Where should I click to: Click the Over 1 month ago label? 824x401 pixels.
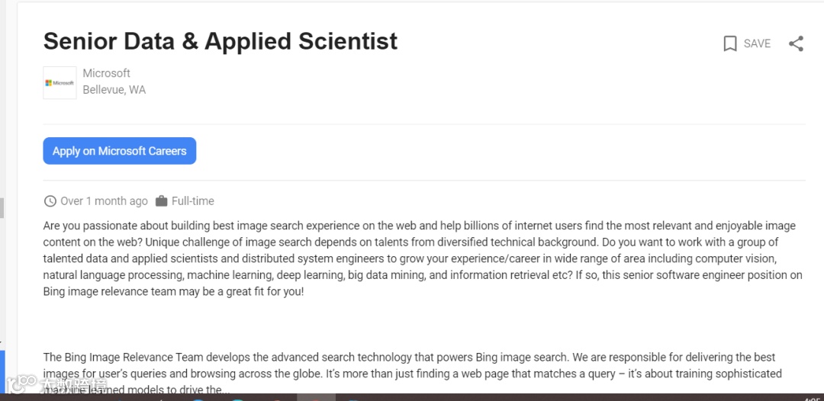[104, 201]
